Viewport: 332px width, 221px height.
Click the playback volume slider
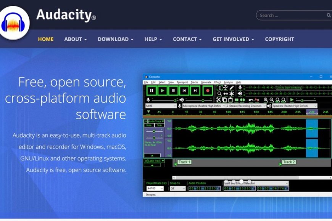click(199, 100)
